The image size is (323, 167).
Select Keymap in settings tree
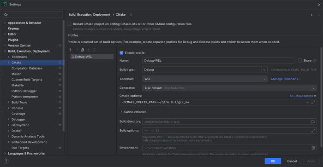coord(13,29)
